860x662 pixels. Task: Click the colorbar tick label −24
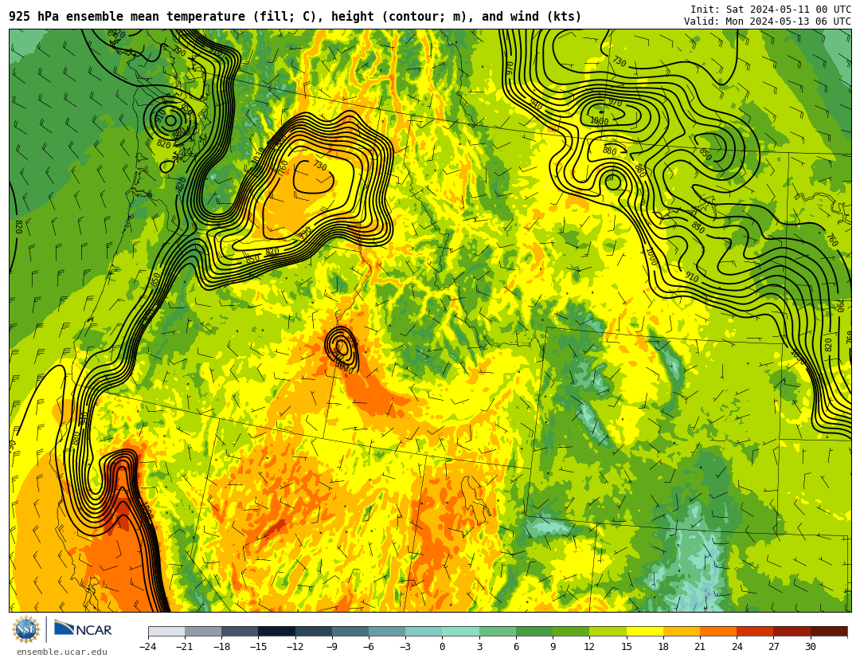148,647
